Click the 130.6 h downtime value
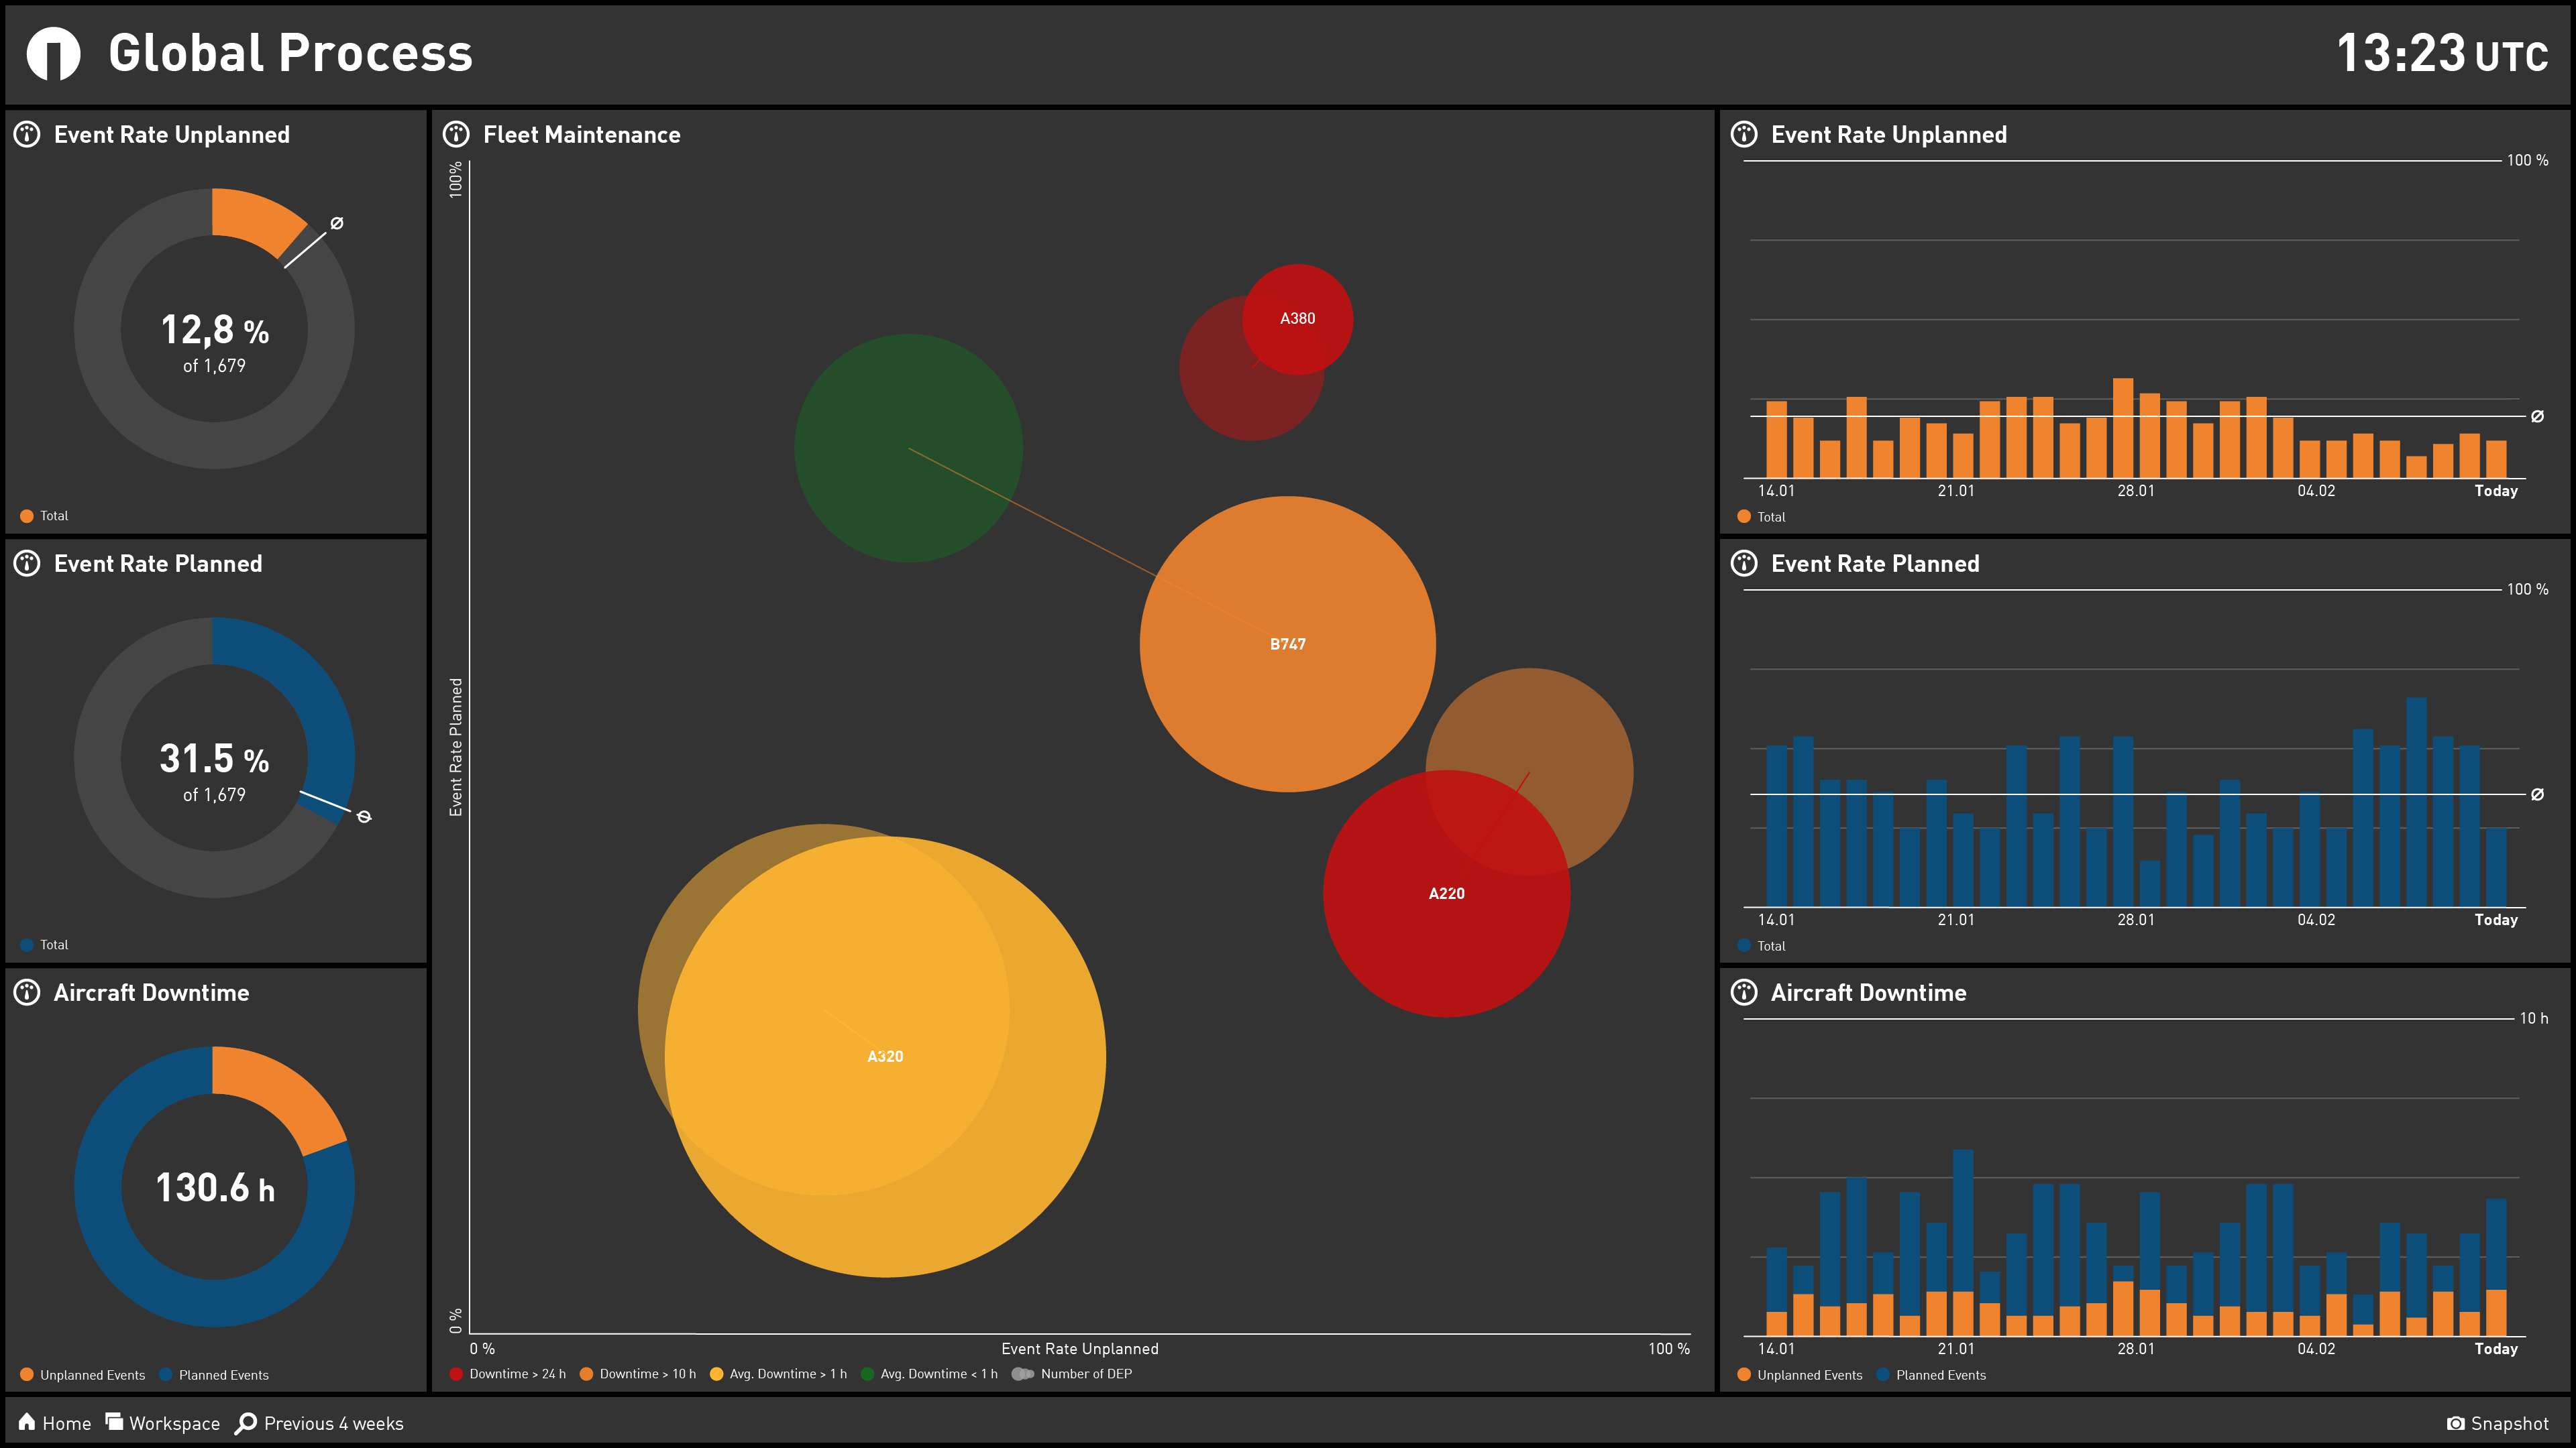The image size is (2576, 1448). [x=214, y=1187]
